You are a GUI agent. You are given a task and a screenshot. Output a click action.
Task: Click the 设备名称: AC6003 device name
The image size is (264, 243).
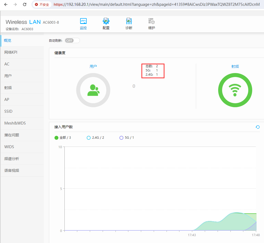click(19, 29)
